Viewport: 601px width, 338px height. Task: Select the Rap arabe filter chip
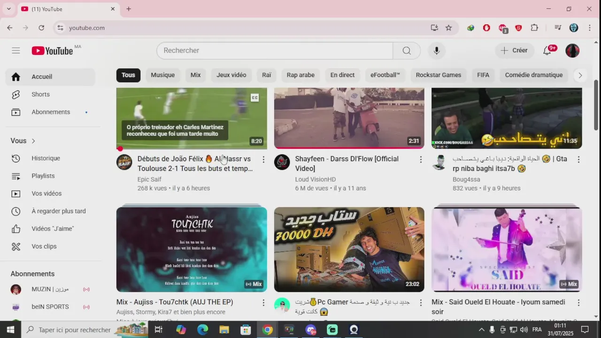pos(300,75)
